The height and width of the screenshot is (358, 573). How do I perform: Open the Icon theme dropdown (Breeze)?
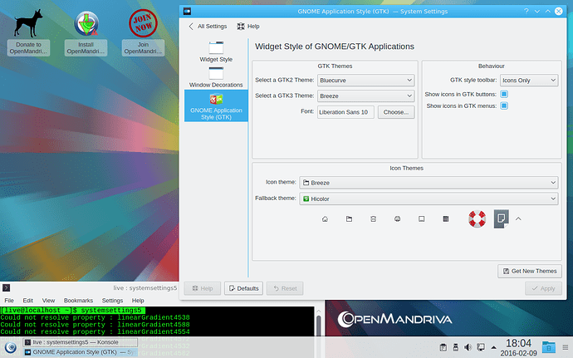click(x=429, y=183)
